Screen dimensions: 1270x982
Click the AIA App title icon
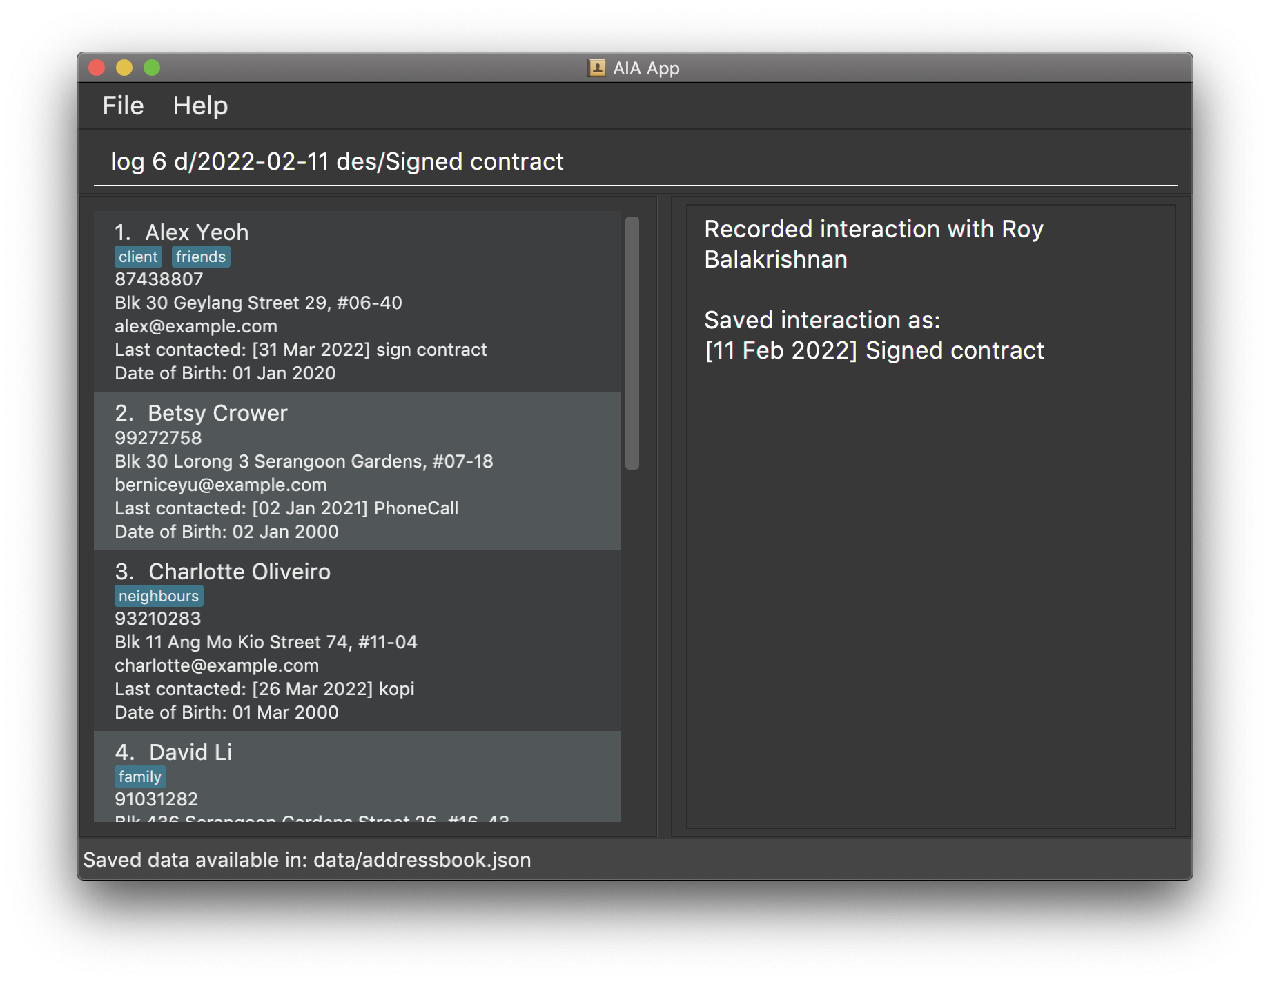click(x=596, y=68)
